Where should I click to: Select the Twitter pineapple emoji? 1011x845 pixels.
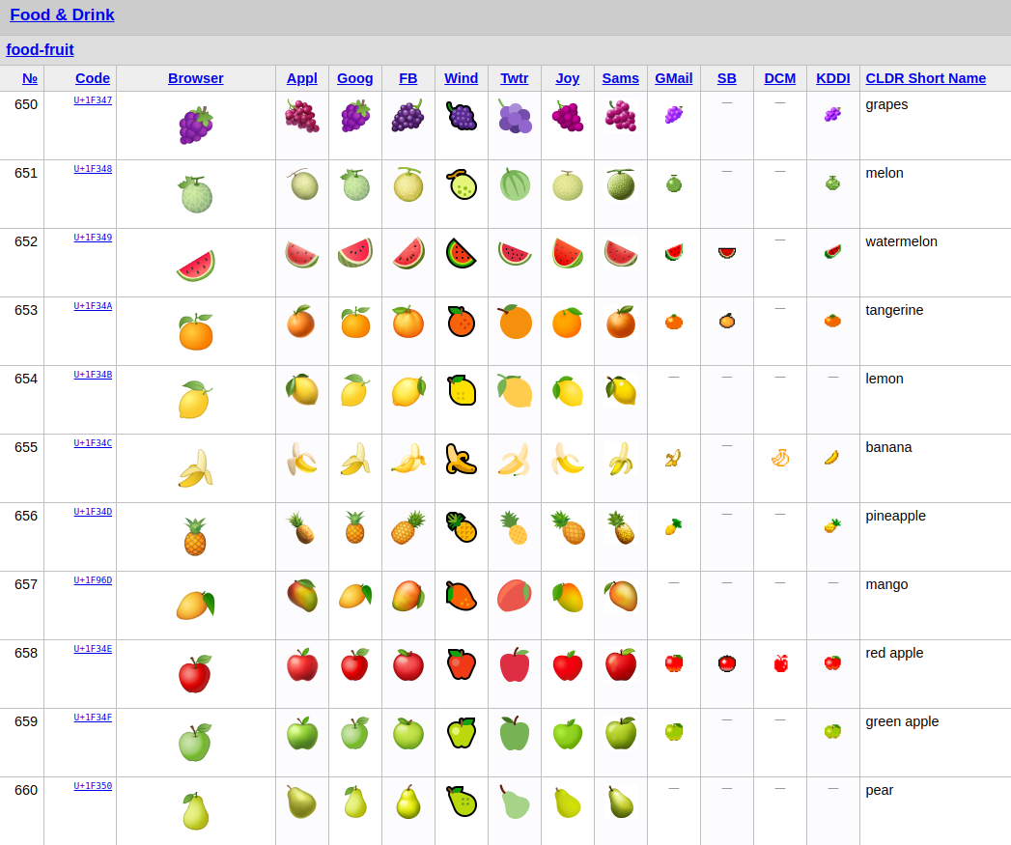pos(514,527)
